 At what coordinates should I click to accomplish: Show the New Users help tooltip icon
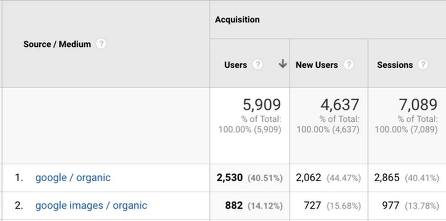[348, 65]
